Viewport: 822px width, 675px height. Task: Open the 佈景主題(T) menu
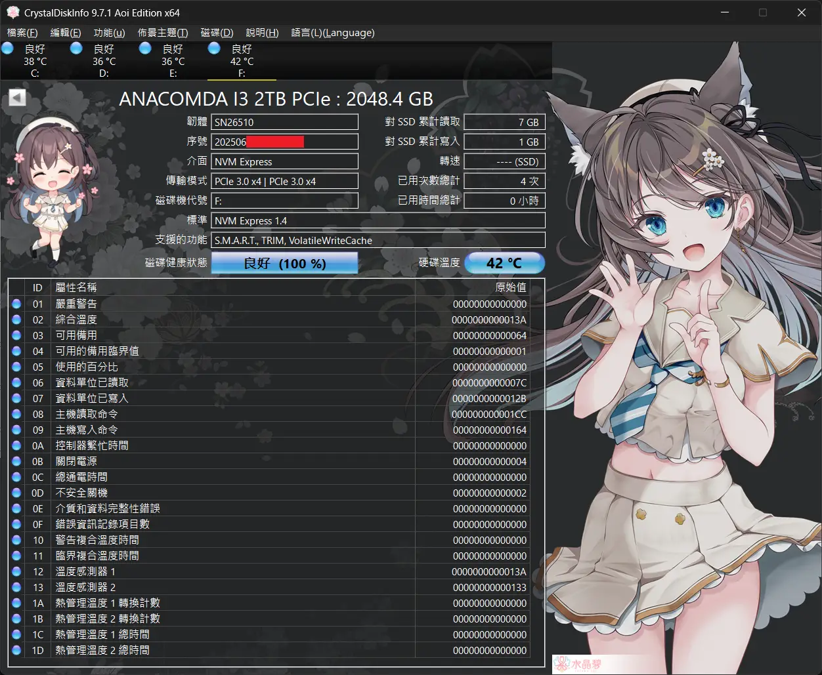tap(163, 33)
